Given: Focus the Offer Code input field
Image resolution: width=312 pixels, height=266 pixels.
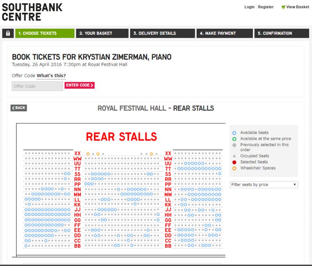Looking at the screenshot, I should (x=37, y=86).
